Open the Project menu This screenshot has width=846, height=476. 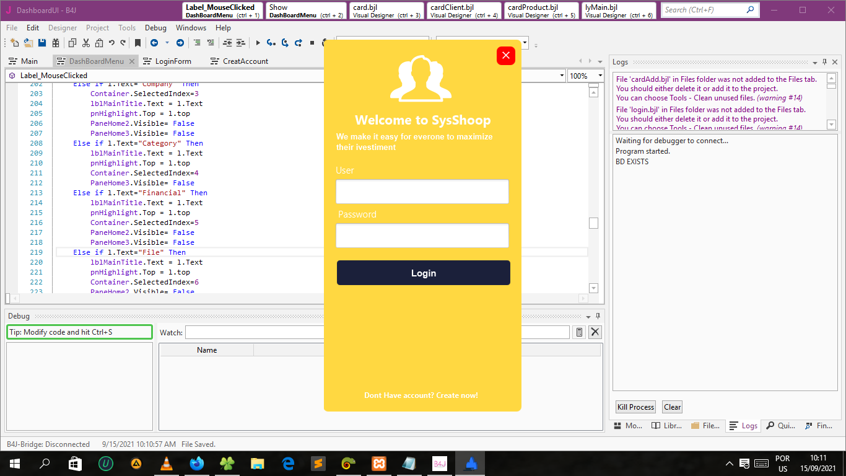98,28
